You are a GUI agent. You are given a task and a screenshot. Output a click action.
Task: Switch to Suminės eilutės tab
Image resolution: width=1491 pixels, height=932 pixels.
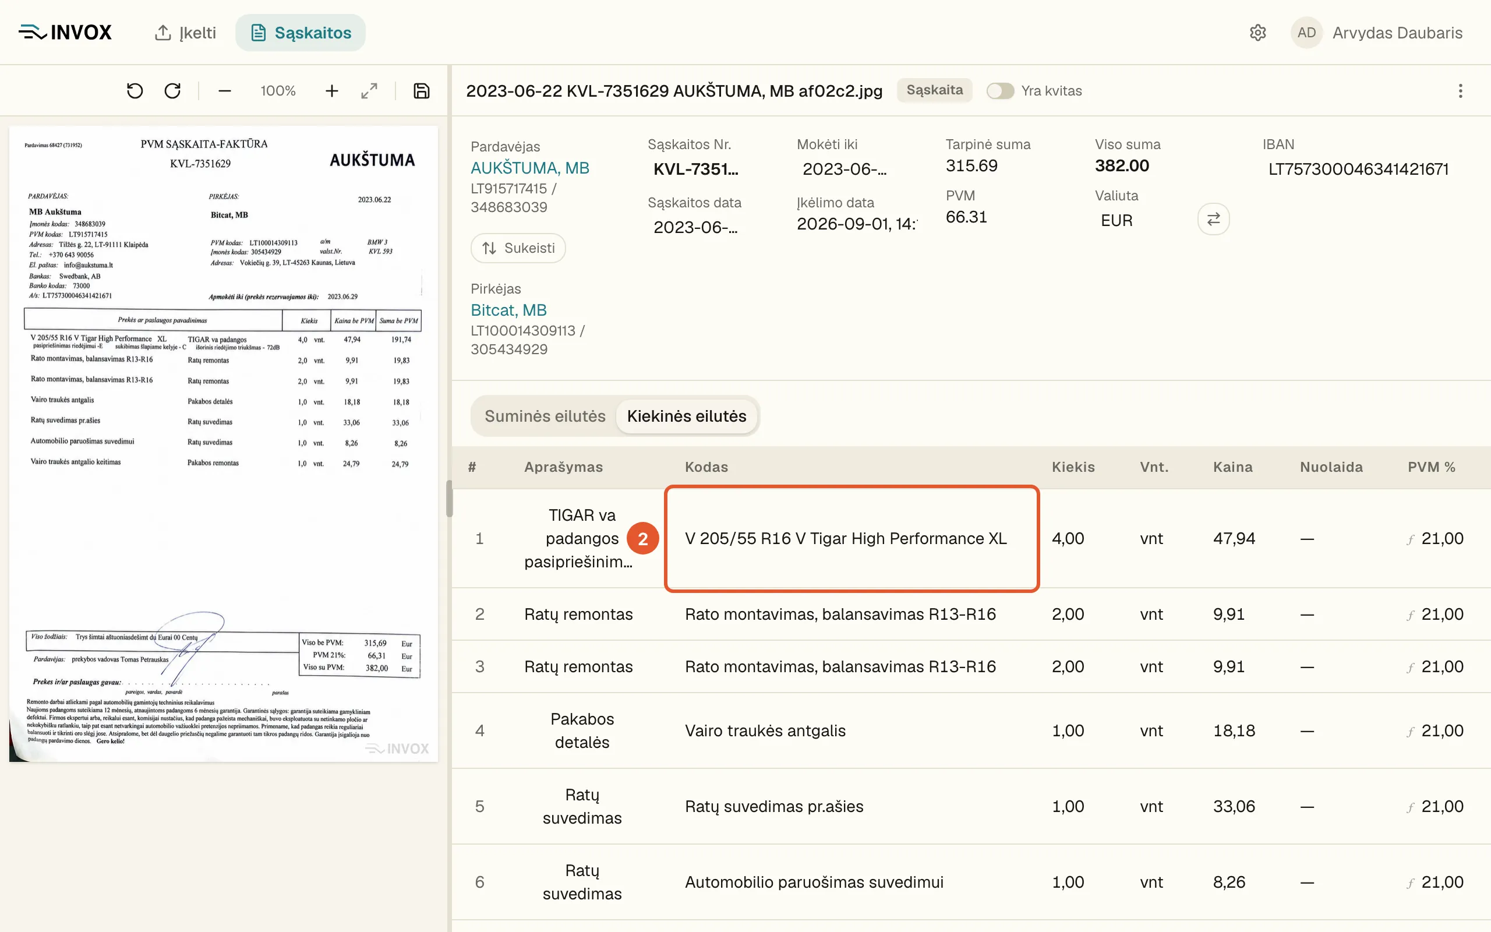click(545, 416)
